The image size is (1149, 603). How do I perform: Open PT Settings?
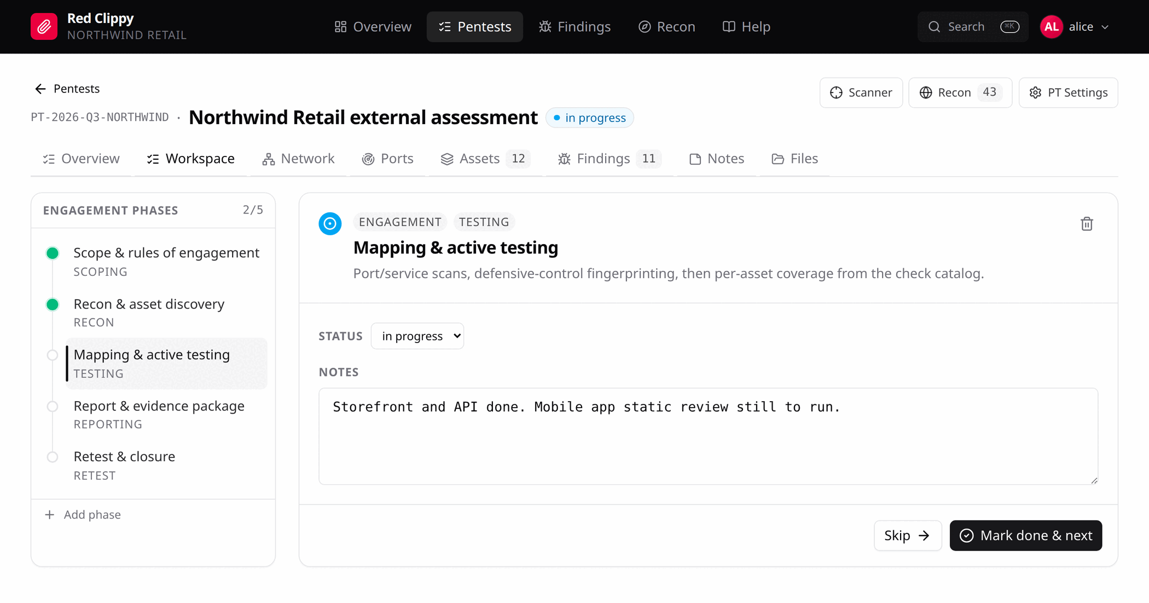[1068, 92]
